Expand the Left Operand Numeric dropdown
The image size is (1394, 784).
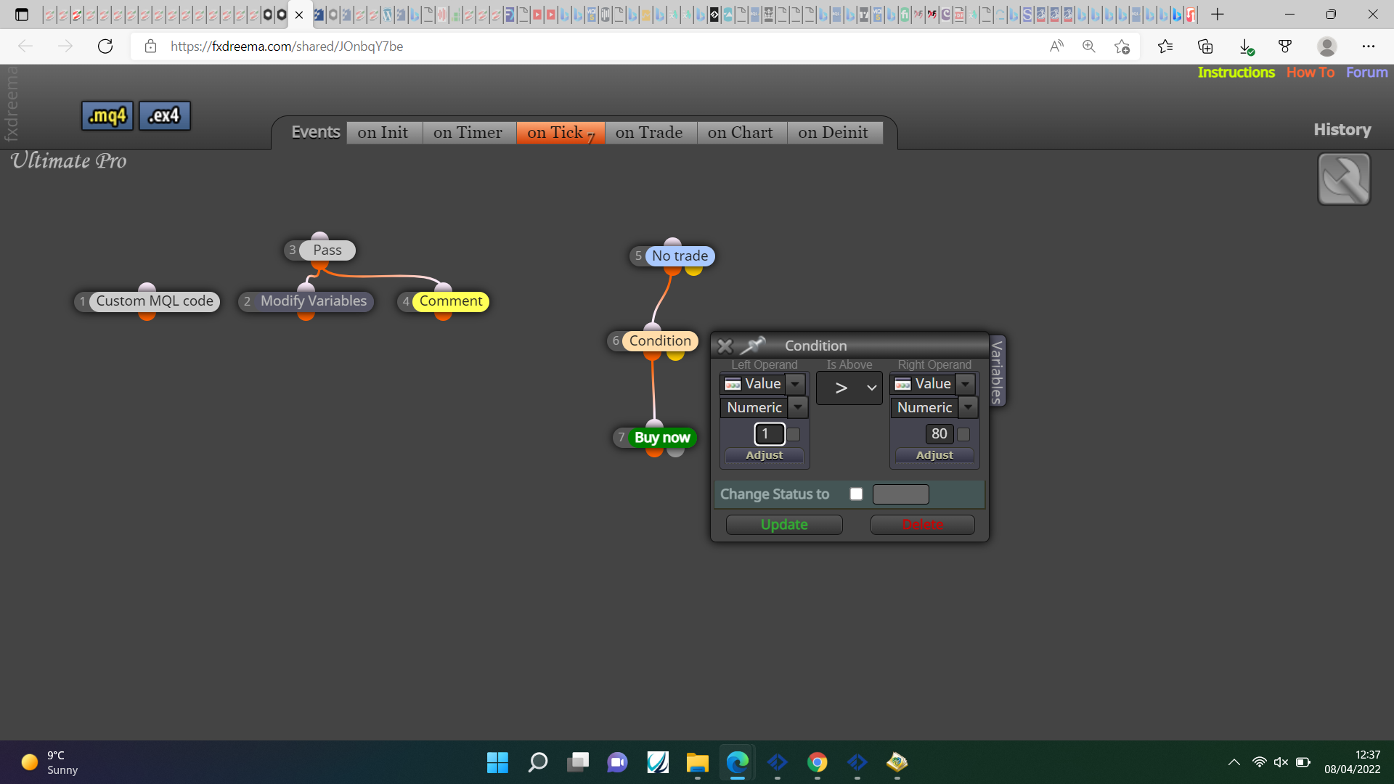798,407
